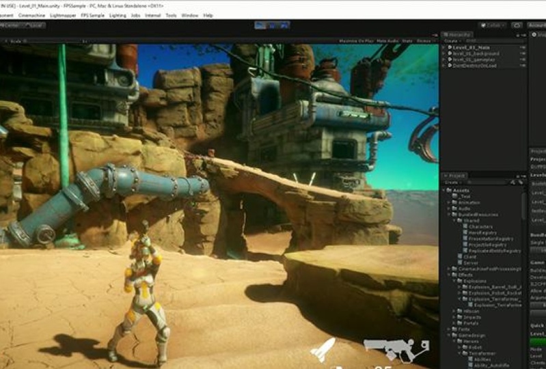The image size is (546, 369).
Task: Click the Step frame button in the toolbar
Action: tap(284, 25)
